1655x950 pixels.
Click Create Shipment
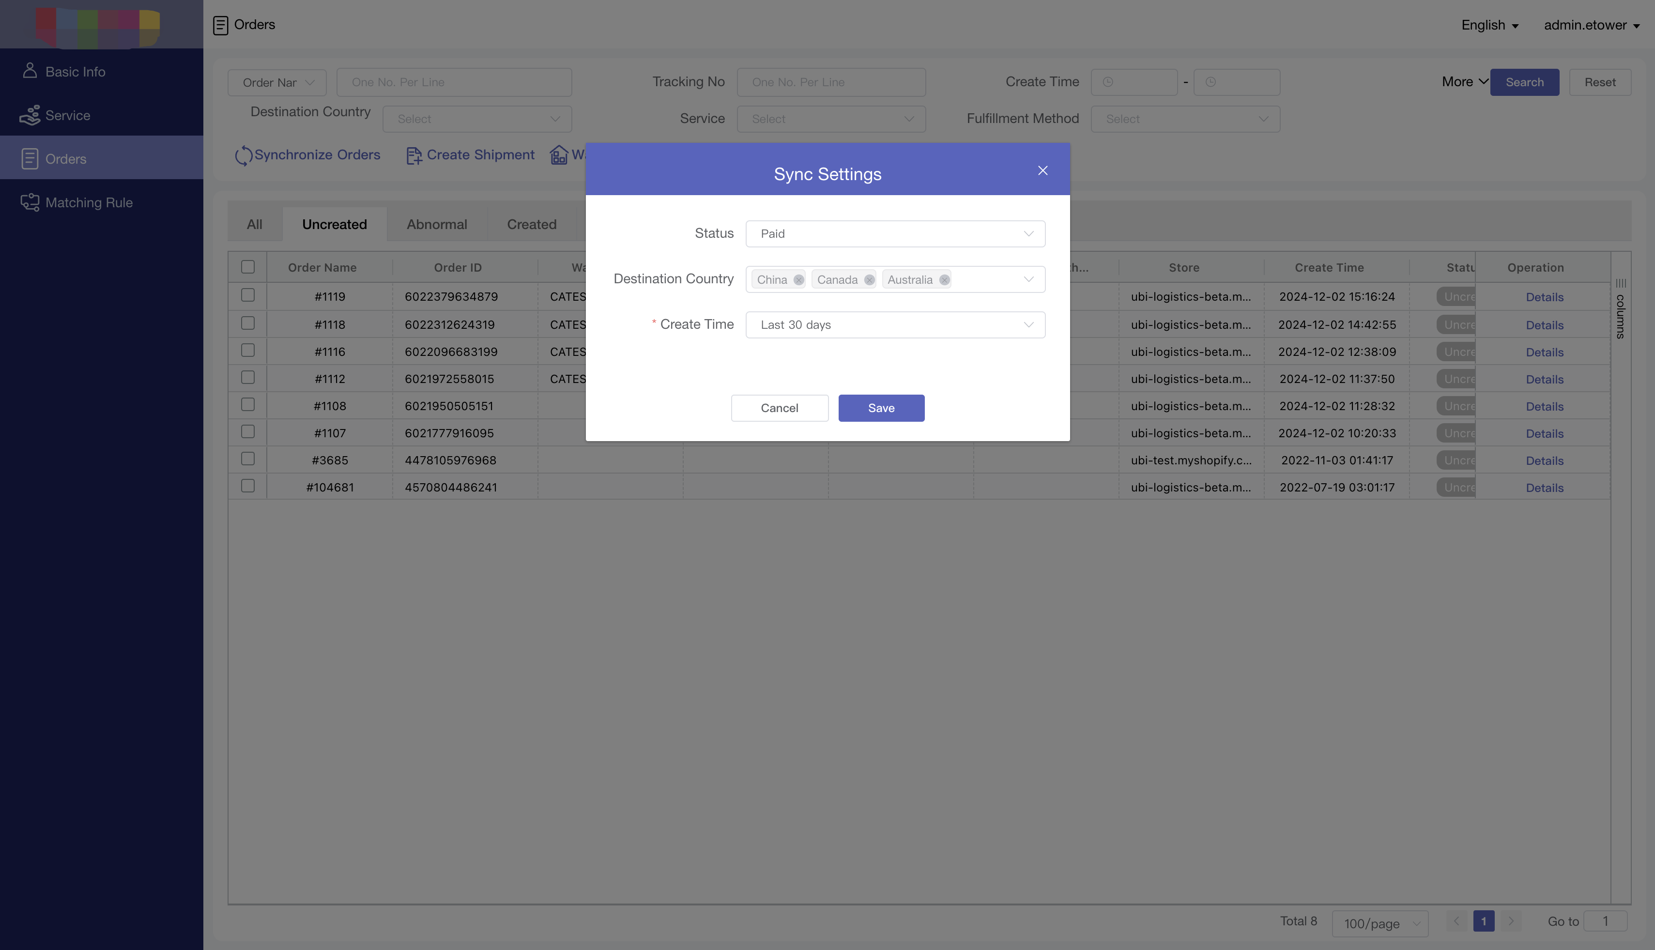pyautogui.click(x=470, y=154)
